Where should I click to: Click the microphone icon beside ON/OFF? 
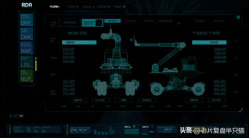[x=11, y=116]
